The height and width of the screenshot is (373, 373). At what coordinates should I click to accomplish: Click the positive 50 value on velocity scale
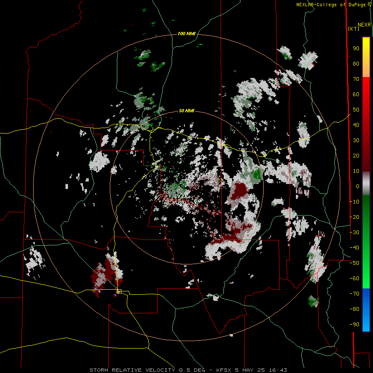356,110
